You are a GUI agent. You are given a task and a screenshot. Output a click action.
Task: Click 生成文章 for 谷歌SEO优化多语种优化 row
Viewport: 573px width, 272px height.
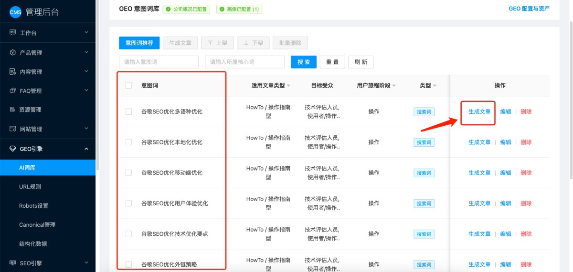click(x=479, y=111)
